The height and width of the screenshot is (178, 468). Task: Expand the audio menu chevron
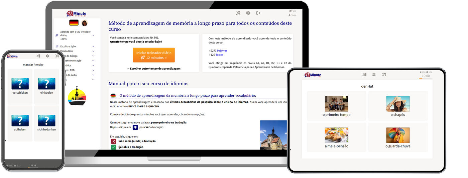pos(93,75)
